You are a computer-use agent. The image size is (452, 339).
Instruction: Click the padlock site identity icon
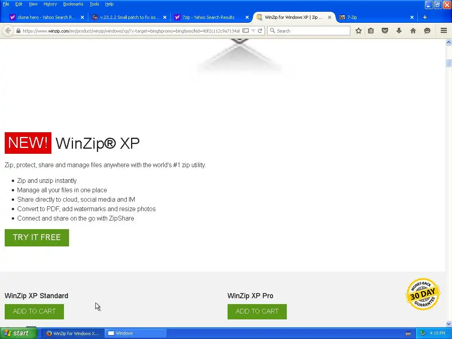[x=18, y=31]
